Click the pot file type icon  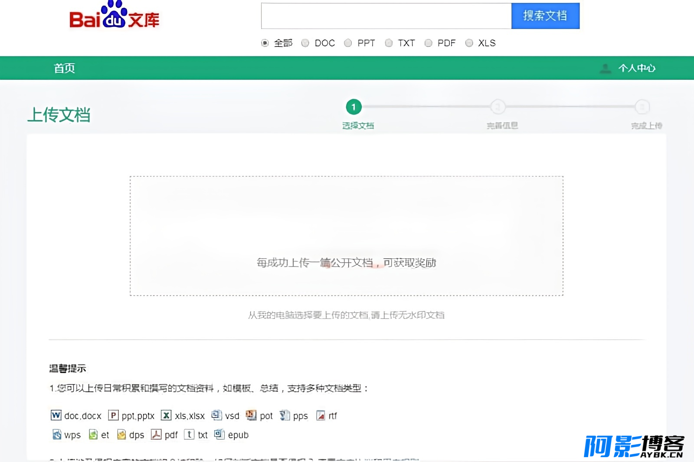tap(251, 415)
